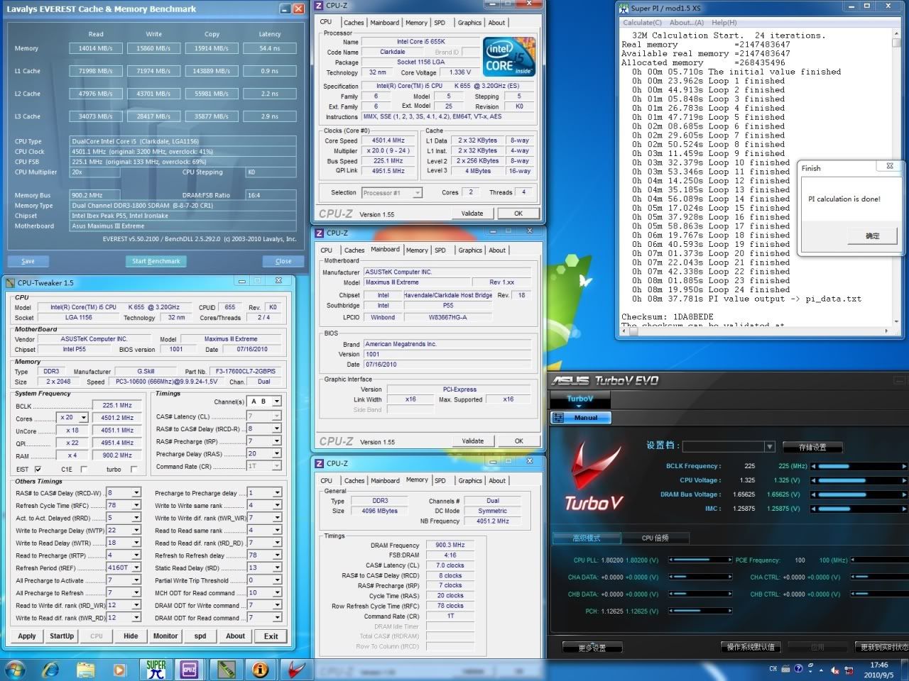909x681 pixels.
Task: Expand the Refresh Period (tREF) dropdown
Action: (136, 567)
